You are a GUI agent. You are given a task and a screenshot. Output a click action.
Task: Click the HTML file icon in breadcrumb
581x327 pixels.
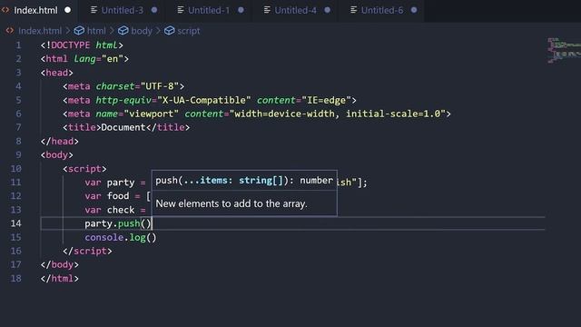point(10,31)
